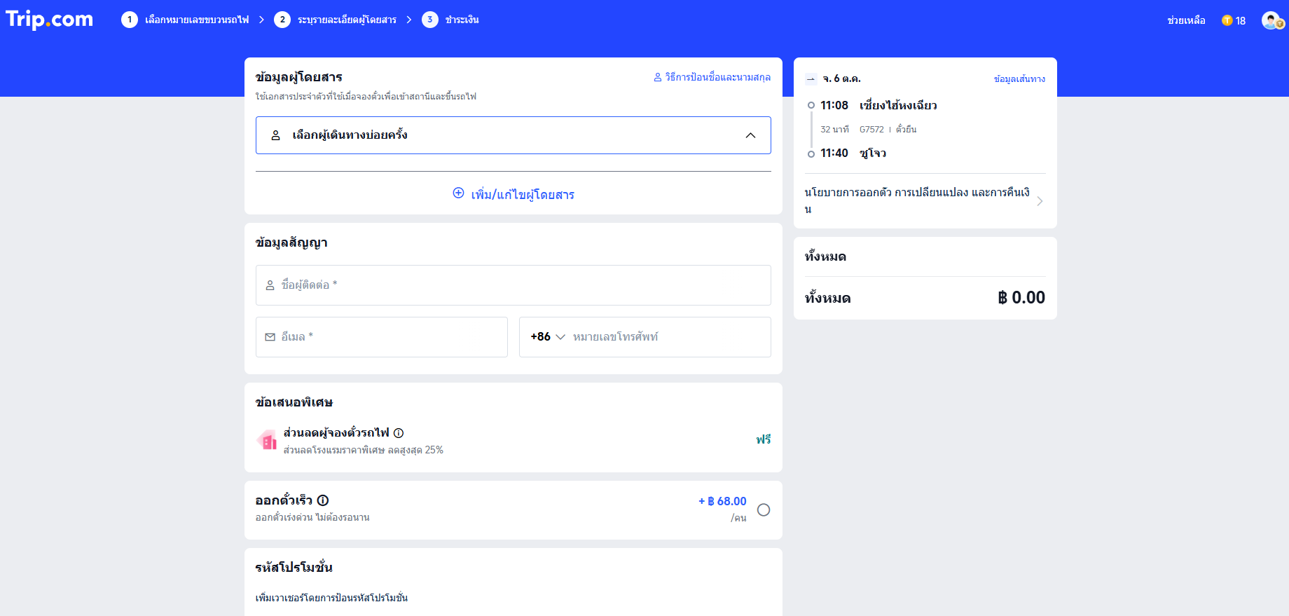Click info icon beside ออกตั๋วเร็ว

[323, 500]
